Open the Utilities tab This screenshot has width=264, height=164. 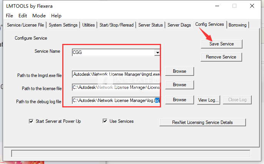(88, 25)
